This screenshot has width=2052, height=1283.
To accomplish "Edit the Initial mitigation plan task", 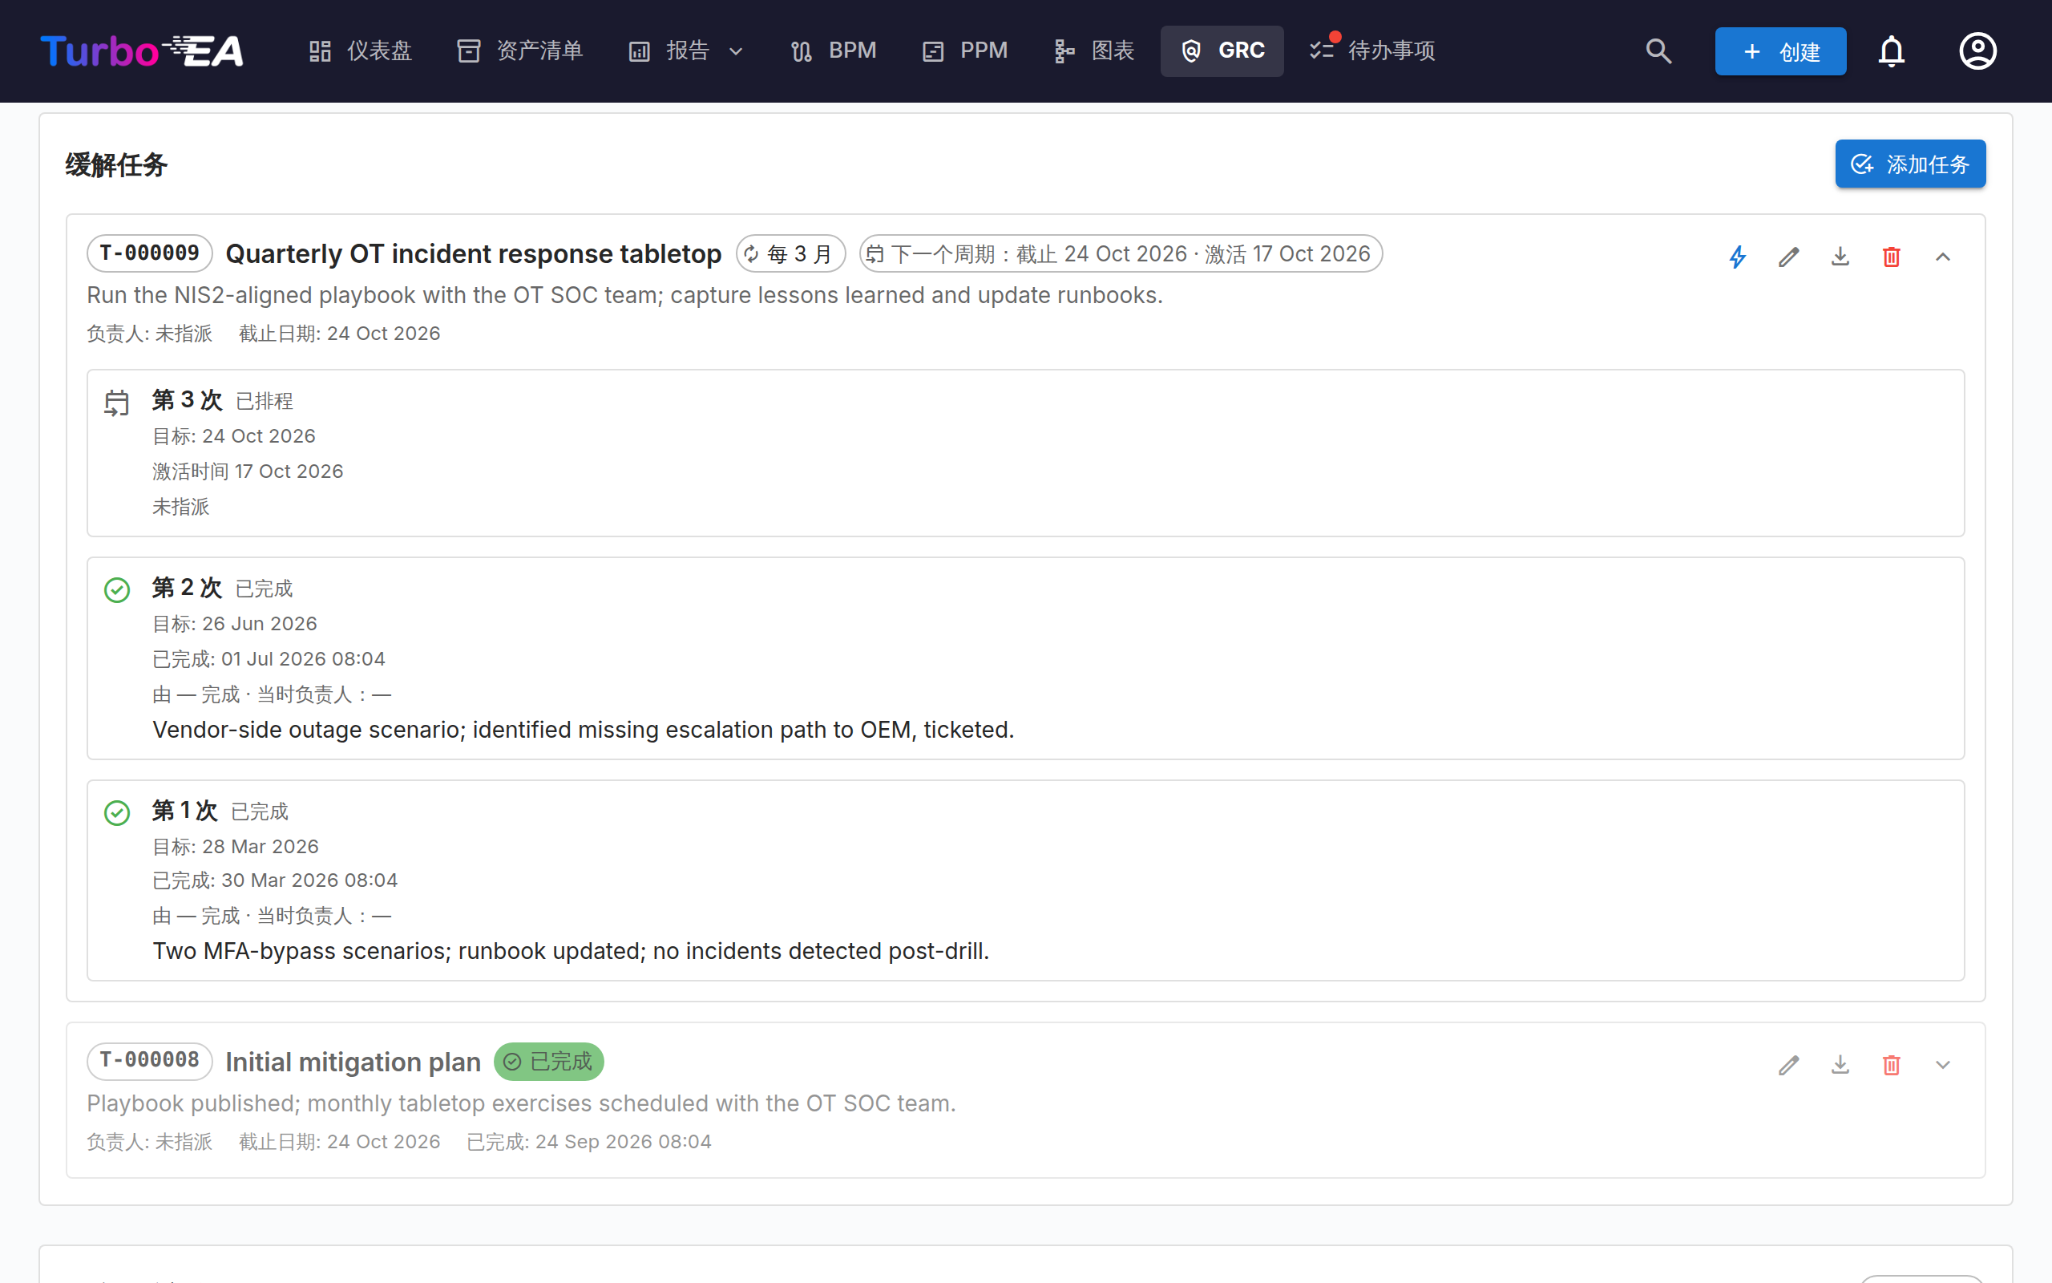I will [x=1788, y=1065].
